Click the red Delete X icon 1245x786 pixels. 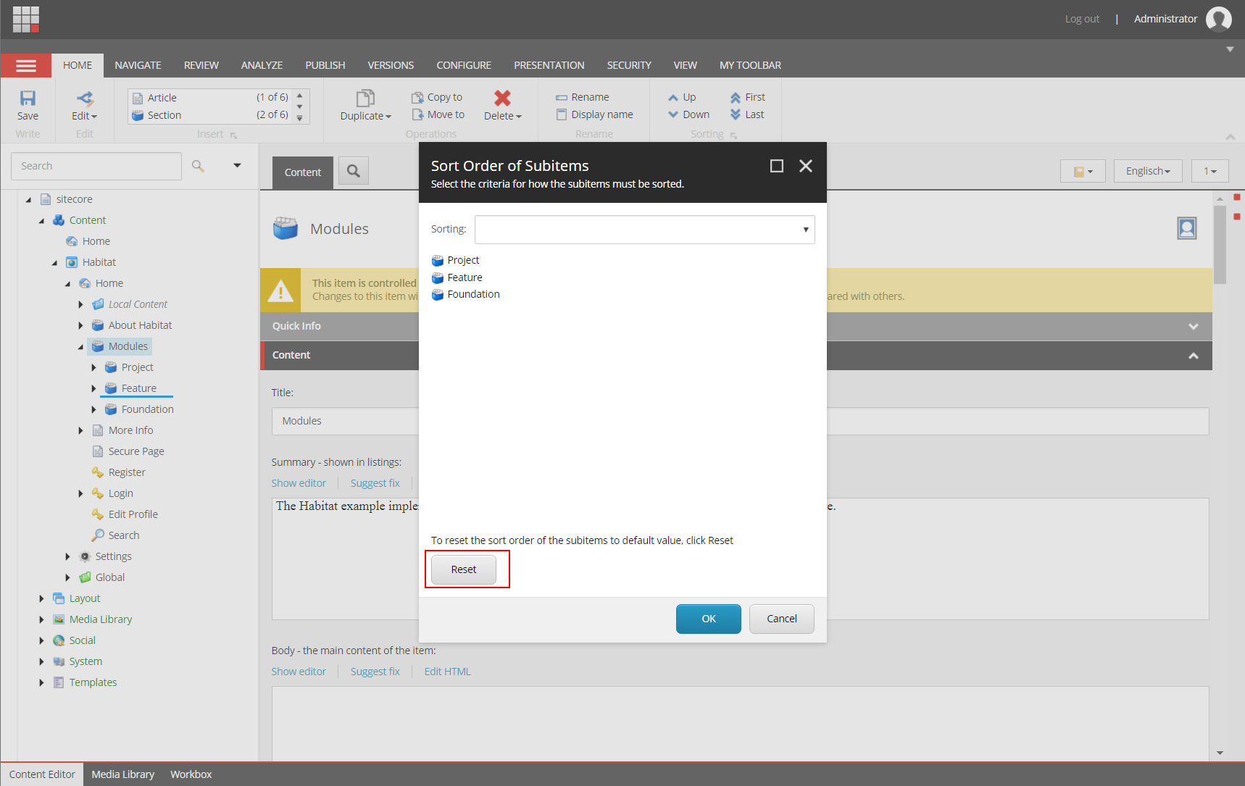[502, 98]
